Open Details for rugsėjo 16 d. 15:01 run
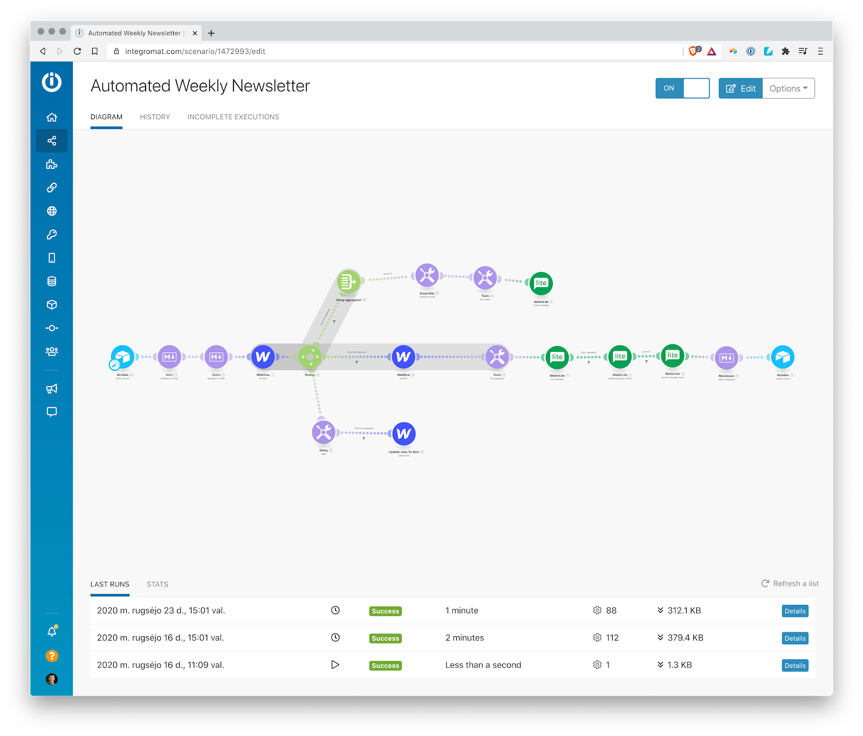Image resolution: width=863 pixels, height=736 pixels. 795,638
